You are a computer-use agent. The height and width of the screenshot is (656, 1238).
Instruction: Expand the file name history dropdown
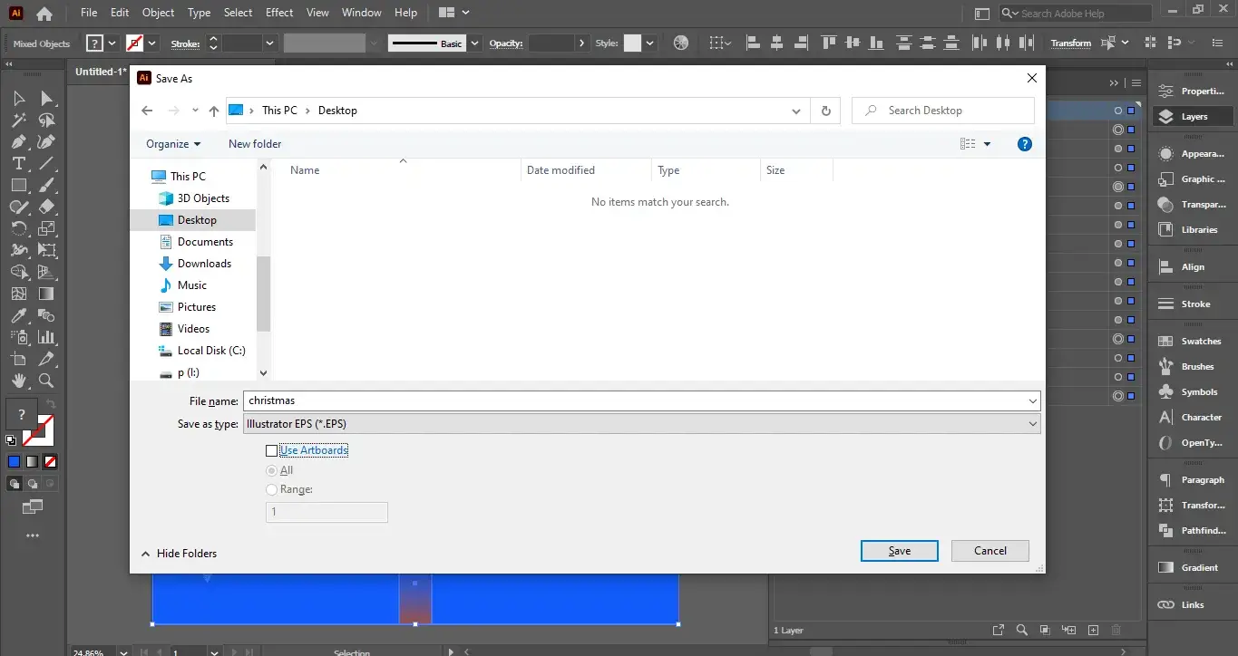pyautogui.click(x=1032, y=400)
